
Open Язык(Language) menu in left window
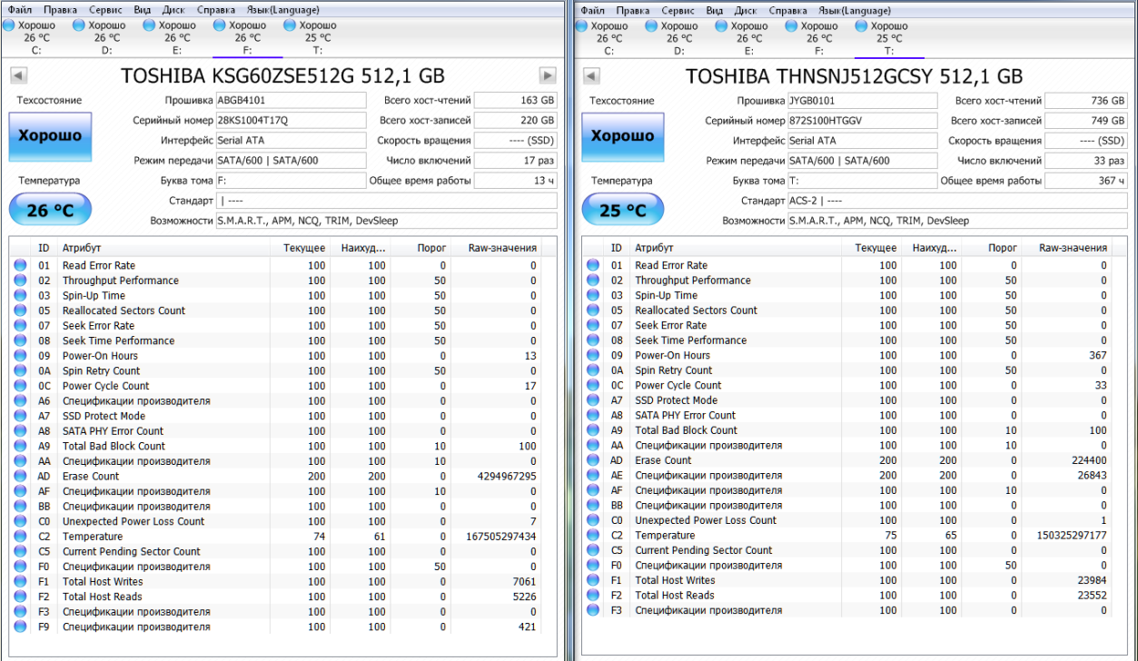tap(282, 10)
